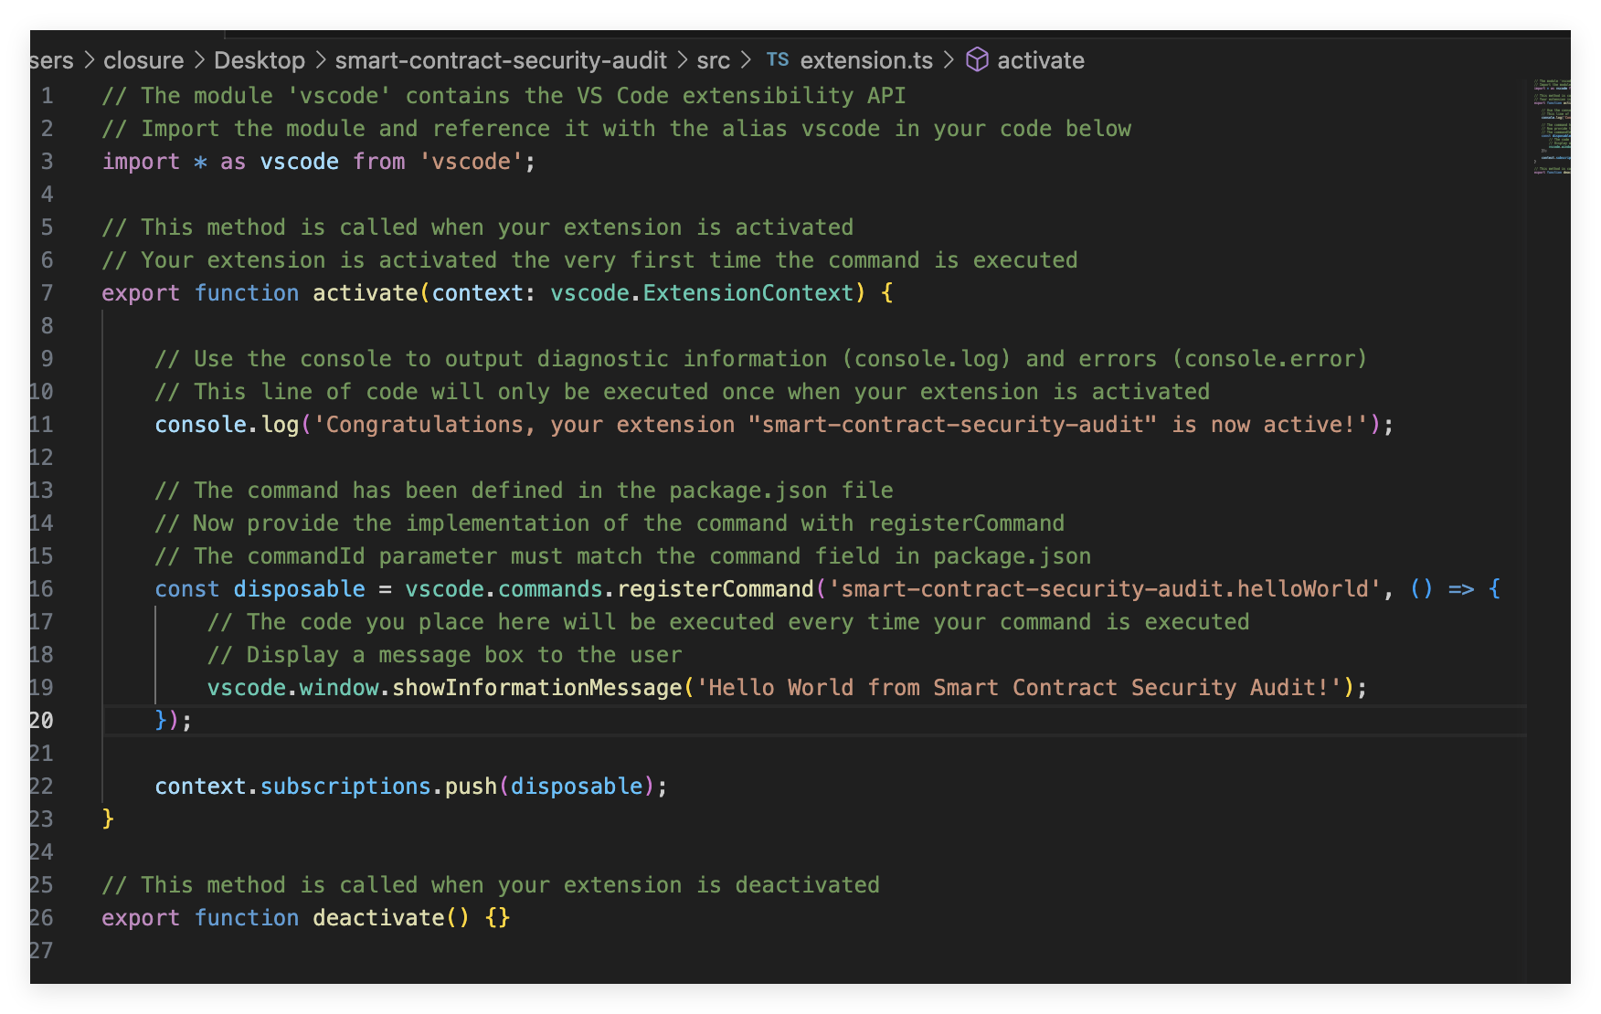
Task: Select 'extension.ts' in the breadcrumb
Action: (x=866, y=60)
